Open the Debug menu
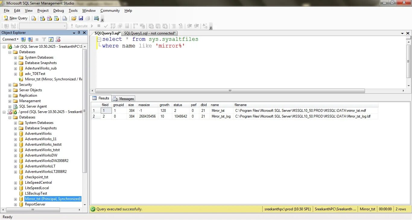This screenshot has width=412, height=220. (59, 10)
